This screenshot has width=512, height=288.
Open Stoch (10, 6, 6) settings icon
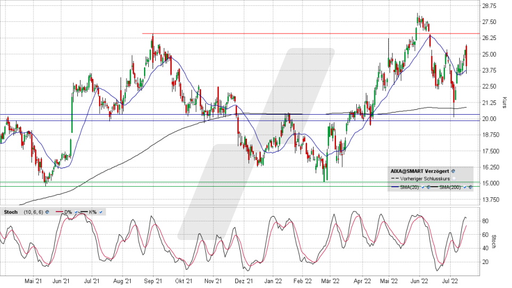(x=47, y=212)
